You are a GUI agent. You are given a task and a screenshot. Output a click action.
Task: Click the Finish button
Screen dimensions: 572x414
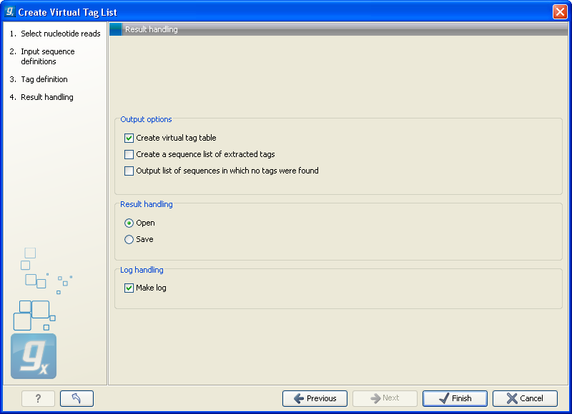click(455, 398)
